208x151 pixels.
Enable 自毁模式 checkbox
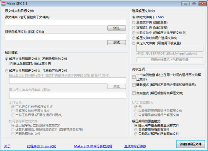point(134,93)
